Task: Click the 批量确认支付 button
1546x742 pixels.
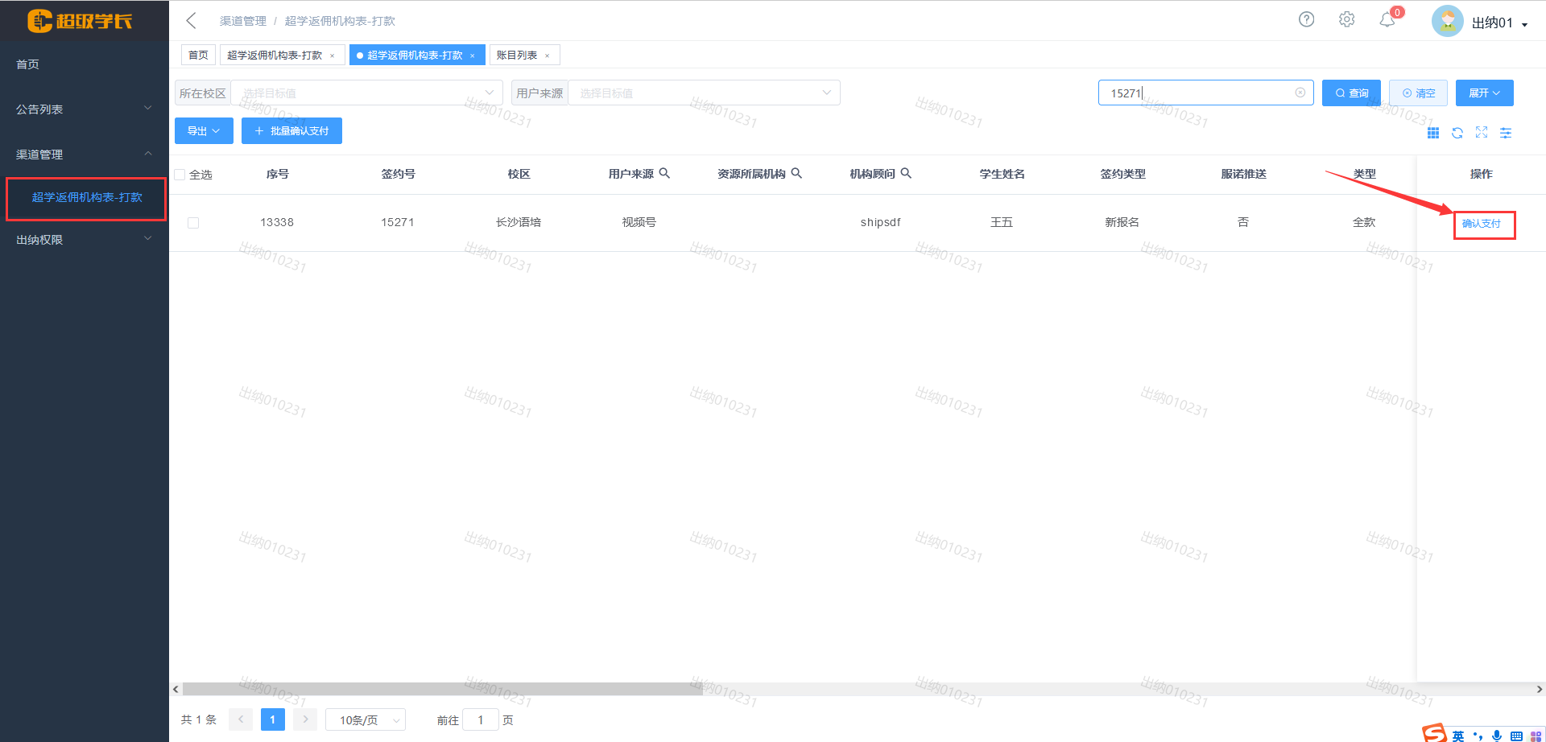Action: click(x=291, y=130)
